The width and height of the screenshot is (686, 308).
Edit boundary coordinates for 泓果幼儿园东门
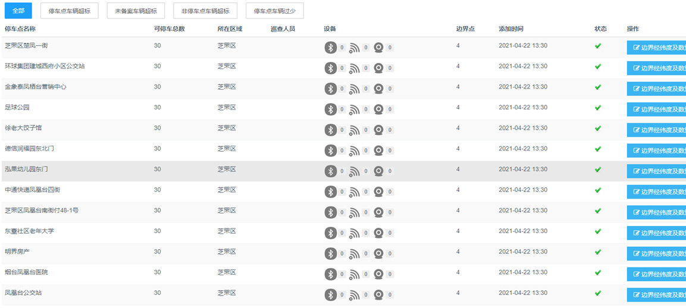click(657, 171)
